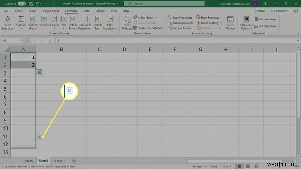The width and height of the screenshot is (301, 169).
Task: Open Text functions library
Action: point(64,23)
